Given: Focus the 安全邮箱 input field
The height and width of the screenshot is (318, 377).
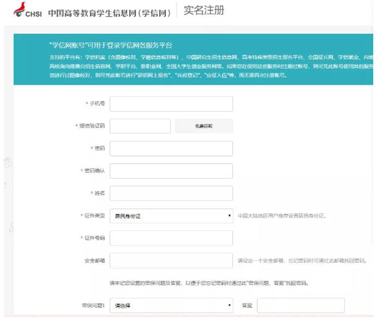Looking at the screenshot, I should pos(171,260).
